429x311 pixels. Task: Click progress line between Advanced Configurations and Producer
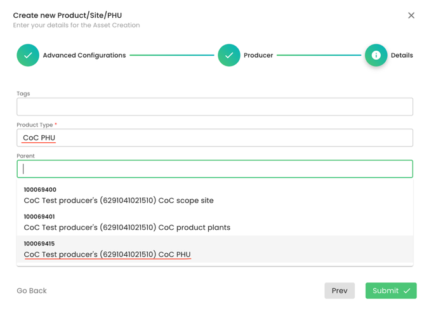pos(172,55)
